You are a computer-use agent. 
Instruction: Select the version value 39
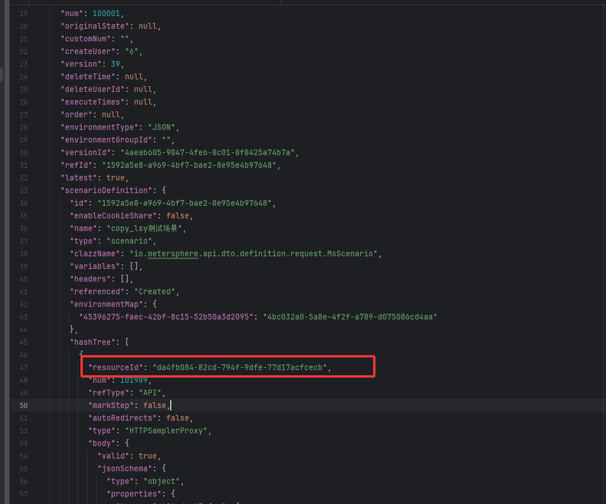point(116,64)
